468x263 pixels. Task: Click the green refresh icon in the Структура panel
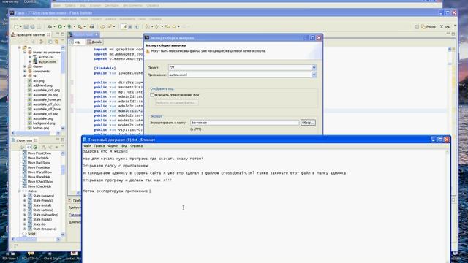click(36, 148)
